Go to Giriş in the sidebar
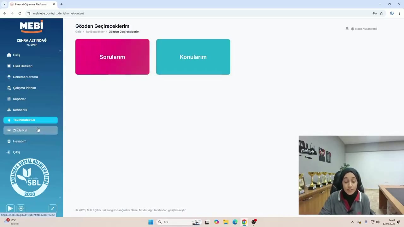This screenshot has width=404, height=227. tap(16, 55)
